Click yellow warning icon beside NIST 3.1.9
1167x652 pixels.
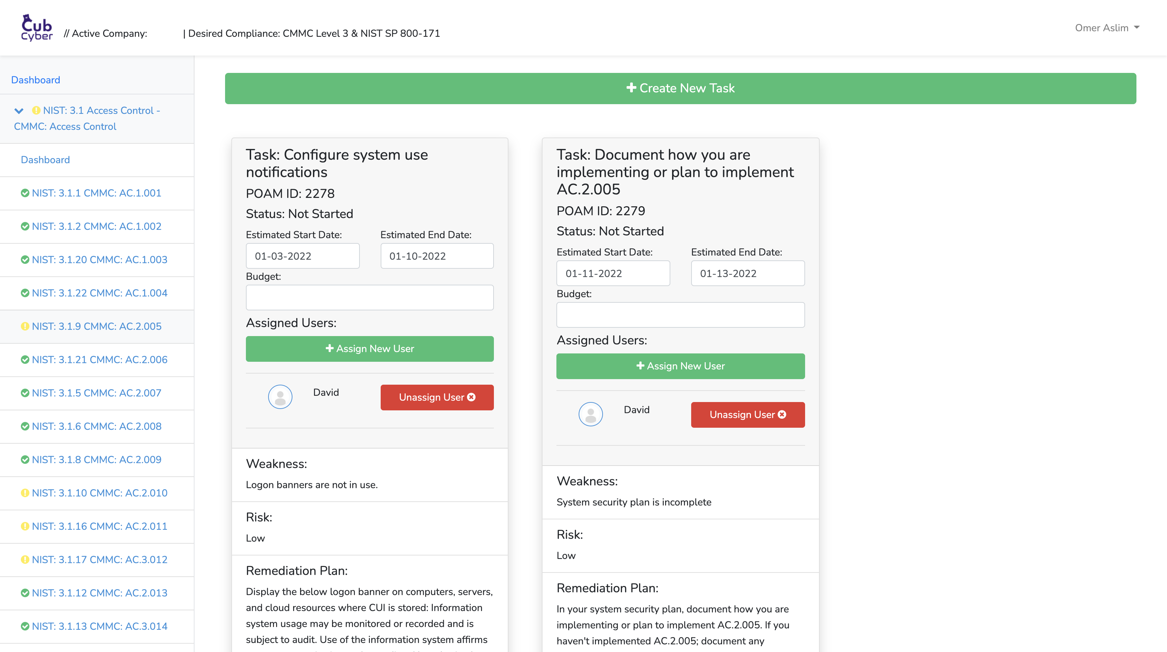pyautogui.click(x=25, y=326)
